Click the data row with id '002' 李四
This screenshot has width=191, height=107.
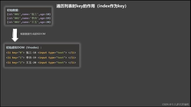point(29,18)
